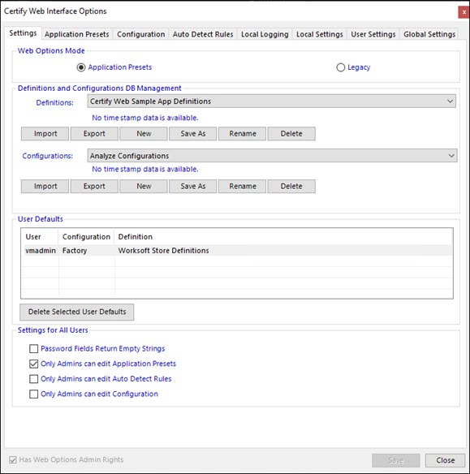Click the Close button
Image resolution: width=470 pixels, height=474 pixels.
(445, 460)
